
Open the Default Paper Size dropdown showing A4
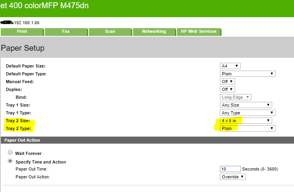(x=230, y=66)
